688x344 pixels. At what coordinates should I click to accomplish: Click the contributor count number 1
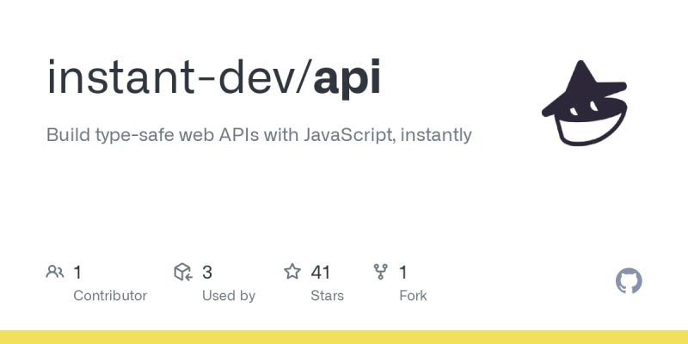coord(77,273)
